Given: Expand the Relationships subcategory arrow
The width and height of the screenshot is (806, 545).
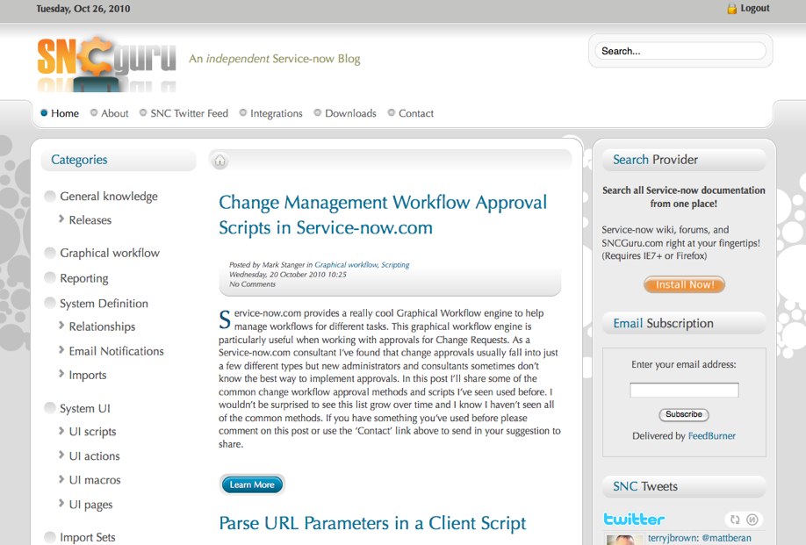Looking at the screenshot, I should [61, 326].
